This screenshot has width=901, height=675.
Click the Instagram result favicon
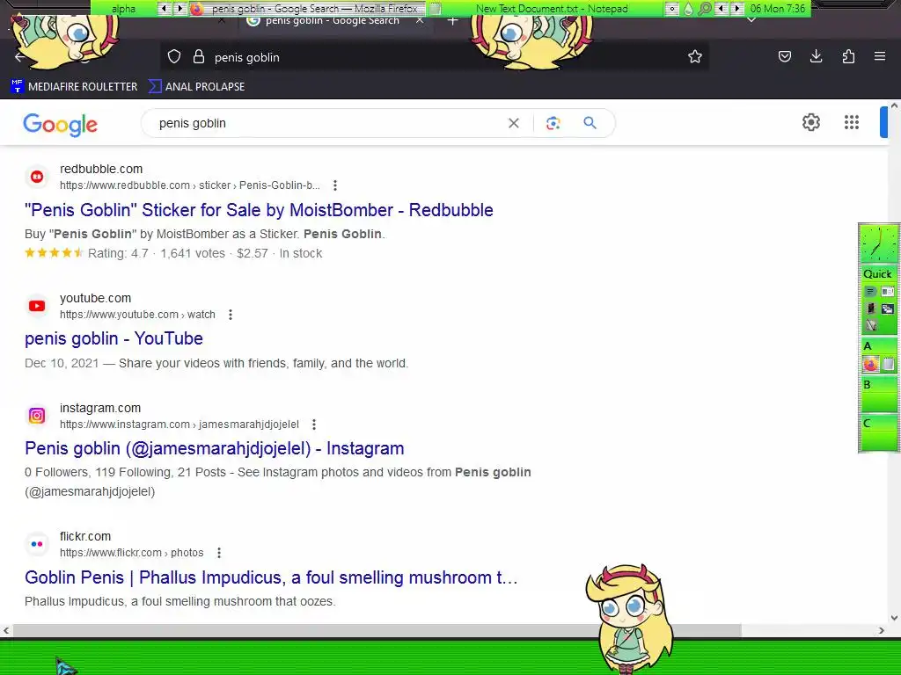tap(37, 416)
